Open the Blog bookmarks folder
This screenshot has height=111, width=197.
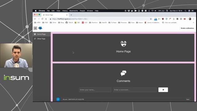click(x=61, y=23)
